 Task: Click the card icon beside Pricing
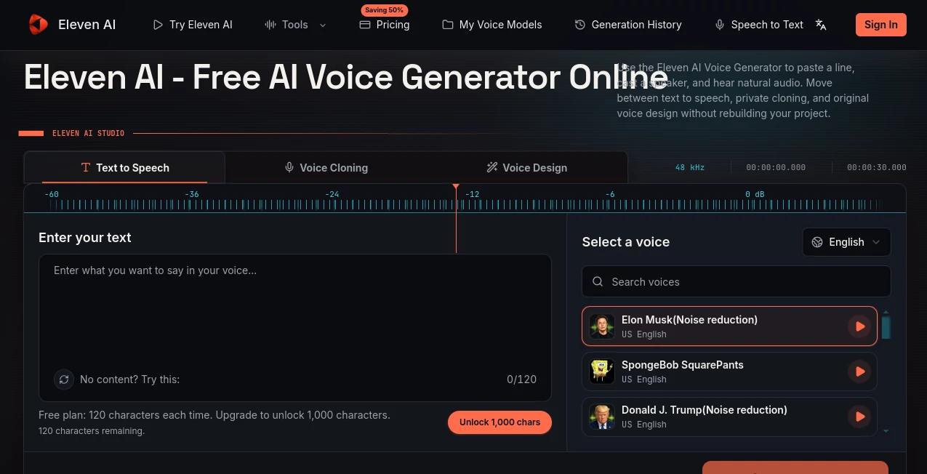[x=365, y=25]
